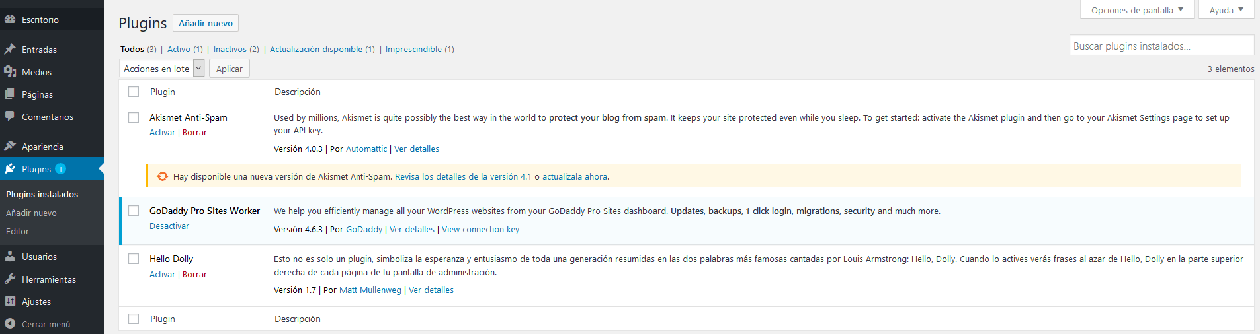This screenshot has width=1260, height=334.
Task: Click the Herramientas wrench icon
Action: tap(10, 279)
